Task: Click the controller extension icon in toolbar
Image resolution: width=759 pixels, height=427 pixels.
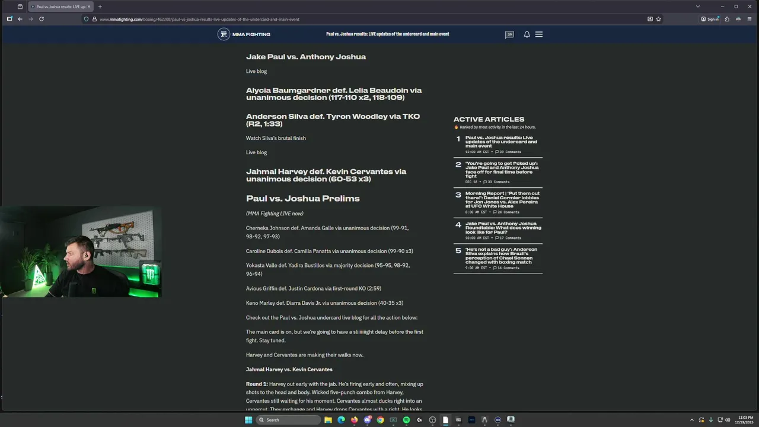Action: pyautogui.click(x=738, y=19)
